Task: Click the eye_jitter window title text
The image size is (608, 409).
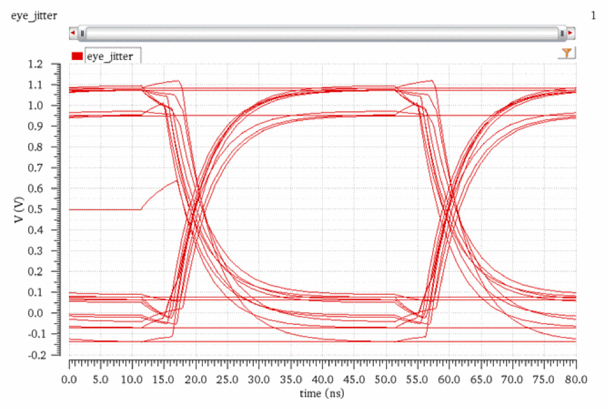Action: click(x=34, y=16)
